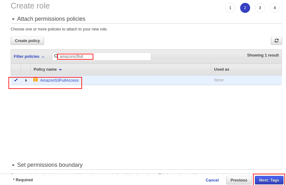Proceed with Next: Tags button
The height and width of the screenshot is (185, 286).
(269, 180)
